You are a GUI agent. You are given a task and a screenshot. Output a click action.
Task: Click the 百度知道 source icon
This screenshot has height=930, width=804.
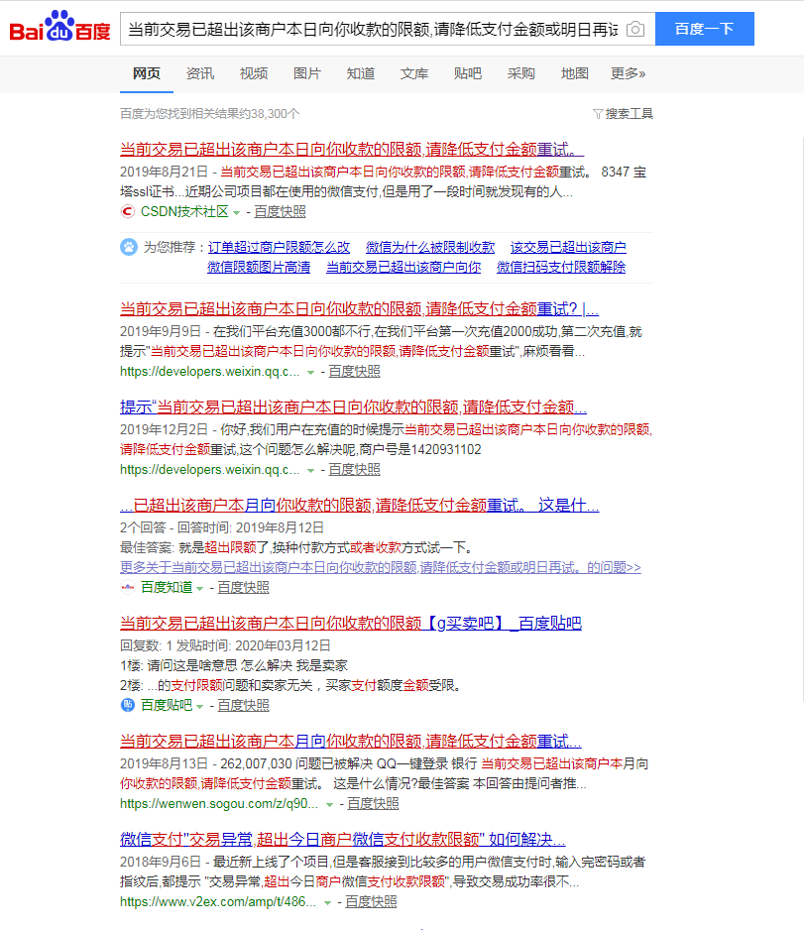[128, 587]
